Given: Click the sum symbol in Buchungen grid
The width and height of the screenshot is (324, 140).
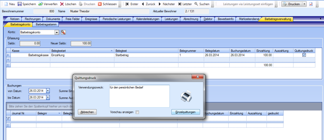Looking at the screenshot, I should (x=8, y=125).
